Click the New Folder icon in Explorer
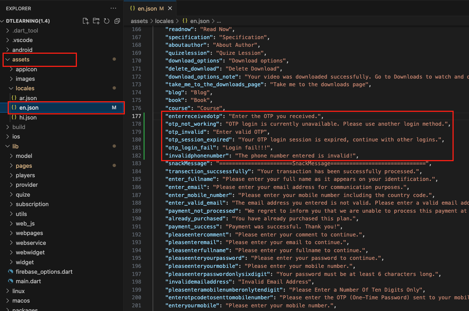 pos(96,21)
